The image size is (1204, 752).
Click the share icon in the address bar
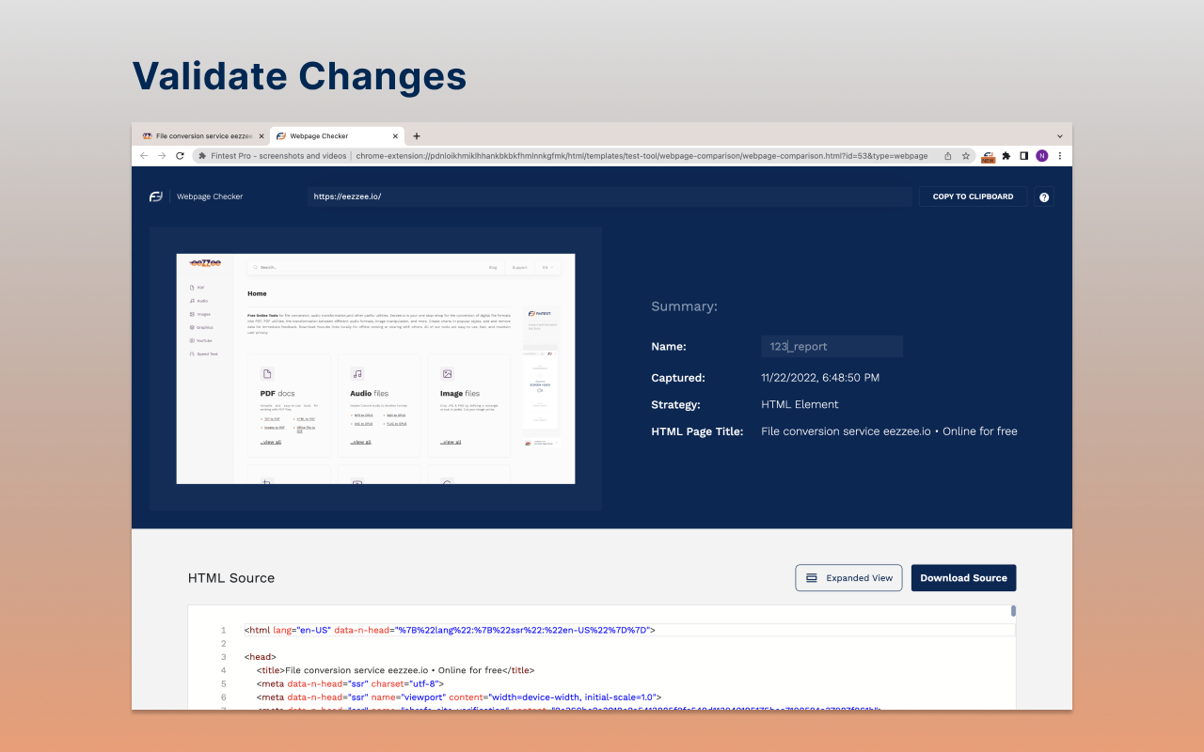[947, 156]
